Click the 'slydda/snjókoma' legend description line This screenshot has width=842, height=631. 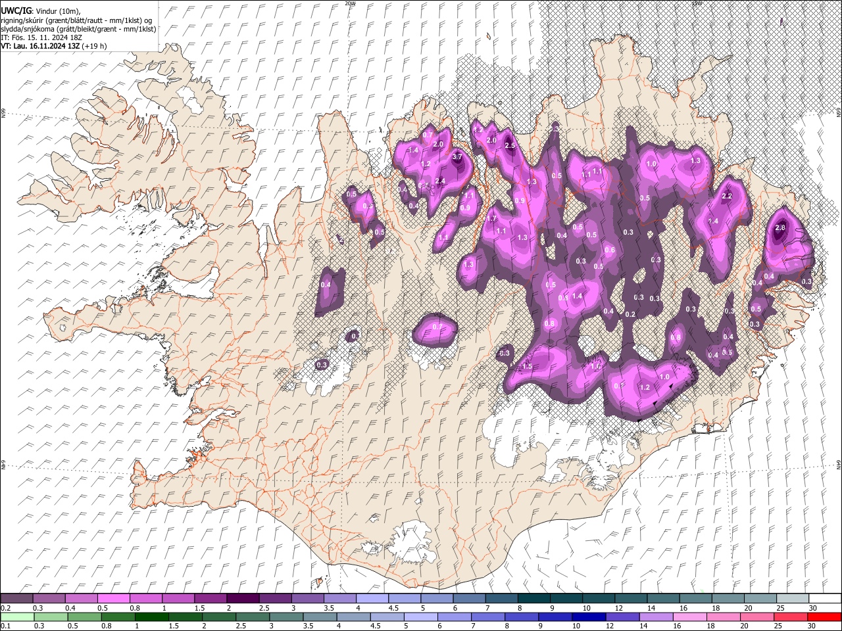(x=78, y=29)
